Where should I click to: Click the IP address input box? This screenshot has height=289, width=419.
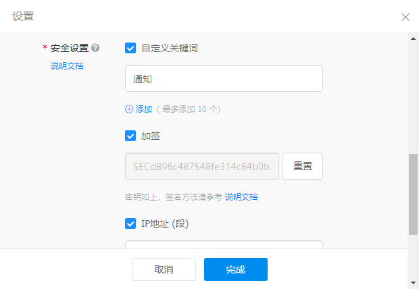(224, 244)
